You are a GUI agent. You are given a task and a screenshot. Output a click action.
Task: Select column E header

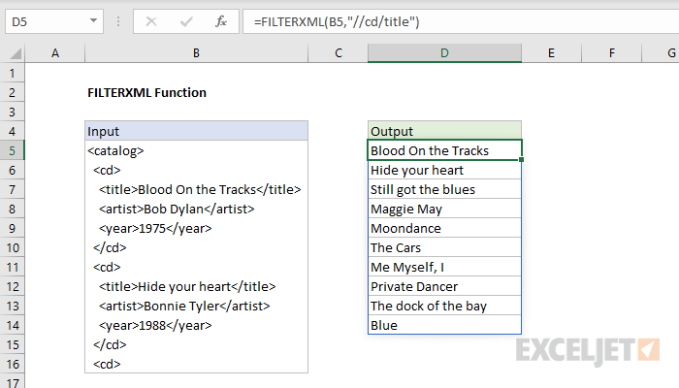[x=551, y=53]
